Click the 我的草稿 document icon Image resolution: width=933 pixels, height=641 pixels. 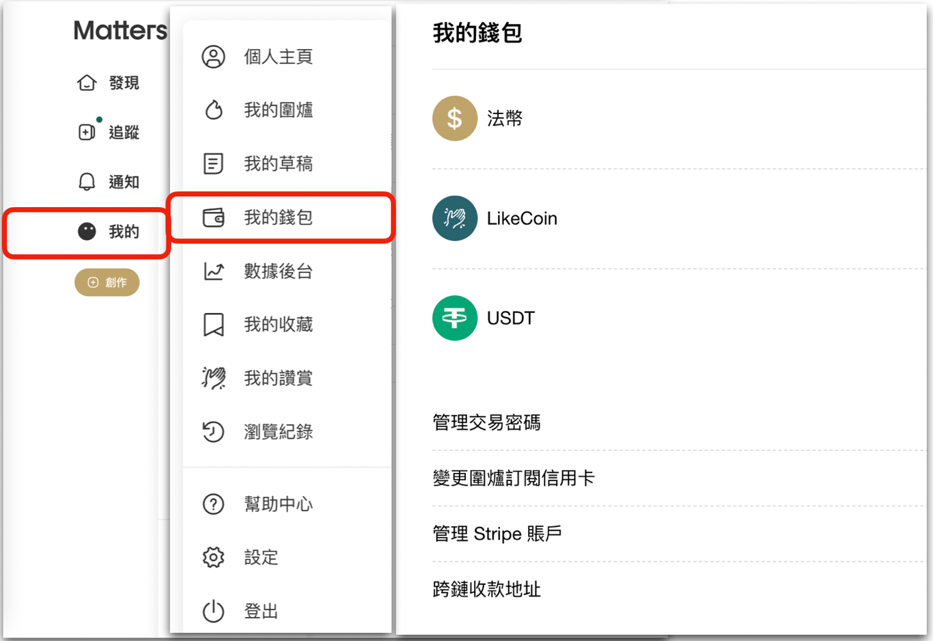[213, 164]
